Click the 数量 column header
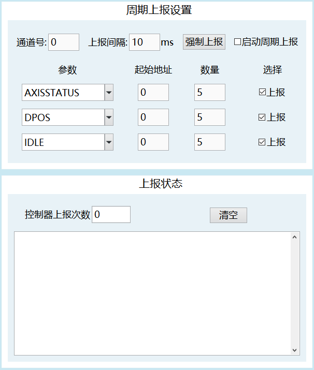The width and height of the screenshot is (314, 370). tap(210, 70)
